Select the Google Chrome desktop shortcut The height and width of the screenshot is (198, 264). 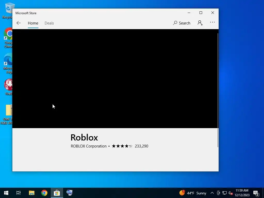(8, 38)
